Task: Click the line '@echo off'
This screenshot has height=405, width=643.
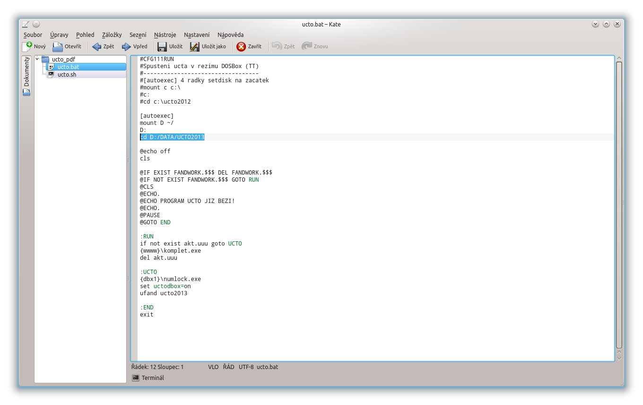Action: tap(155, 151)
